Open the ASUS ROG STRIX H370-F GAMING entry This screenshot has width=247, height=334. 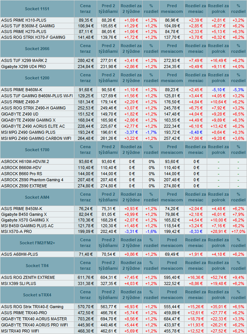pyautogui.click(x=33, y=37)
